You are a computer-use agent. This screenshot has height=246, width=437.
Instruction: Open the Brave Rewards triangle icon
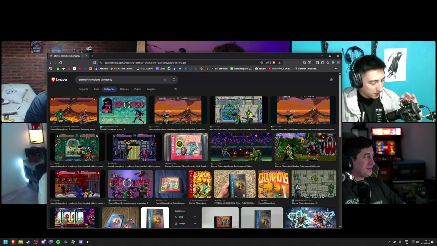279,63
